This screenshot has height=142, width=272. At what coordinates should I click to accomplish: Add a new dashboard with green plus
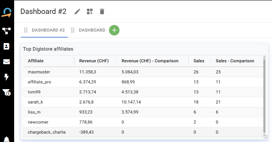[x=114, y=30]
